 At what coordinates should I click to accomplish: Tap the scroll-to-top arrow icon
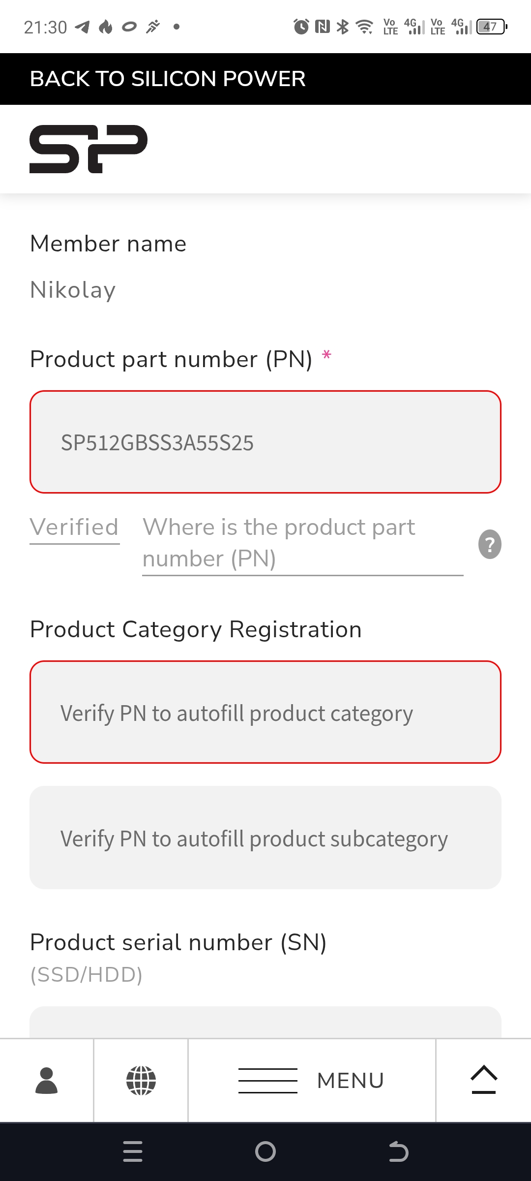[x=484, y=1080]
